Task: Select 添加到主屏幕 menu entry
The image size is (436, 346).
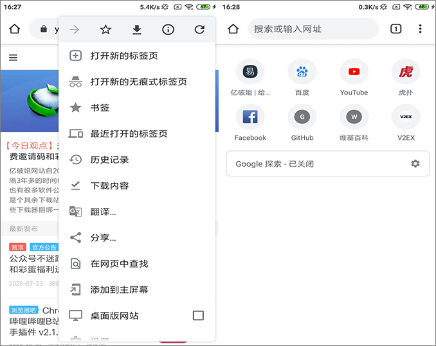Action: pos(137,290)
